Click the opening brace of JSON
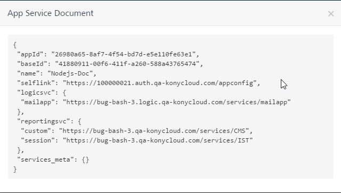This screenshot has height=193, width=341. coord(15,45)
